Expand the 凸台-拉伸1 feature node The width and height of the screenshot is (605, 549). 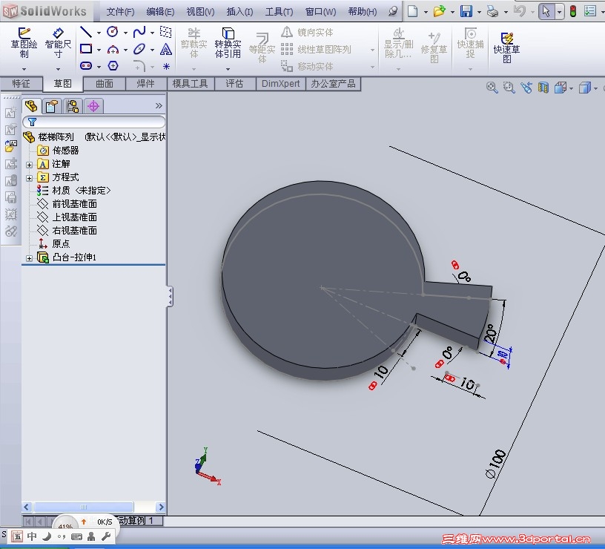[x=30, y=257]
